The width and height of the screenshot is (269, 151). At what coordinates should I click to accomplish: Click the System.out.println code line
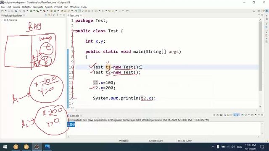point(124,98)
